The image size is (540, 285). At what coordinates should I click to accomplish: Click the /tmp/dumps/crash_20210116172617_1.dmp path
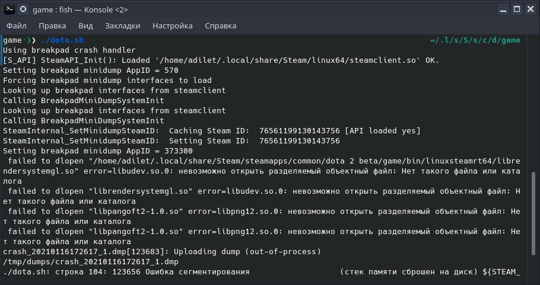pos(91,262)
